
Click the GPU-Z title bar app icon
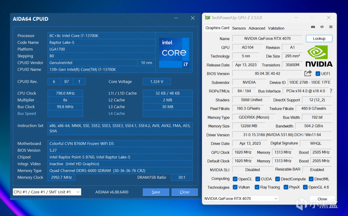click(x=208, y=18)
